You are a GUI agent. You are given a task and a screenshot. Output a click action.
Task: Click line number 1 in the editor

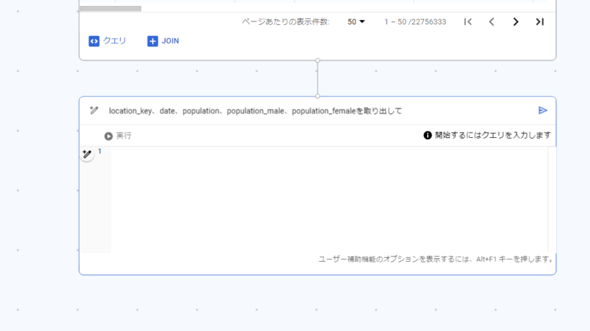pos(100,151)
